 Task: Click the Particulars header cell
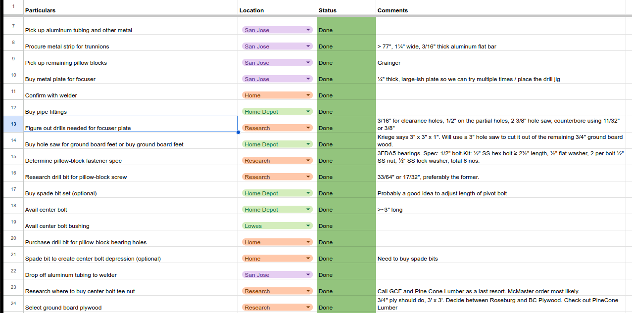130,10
